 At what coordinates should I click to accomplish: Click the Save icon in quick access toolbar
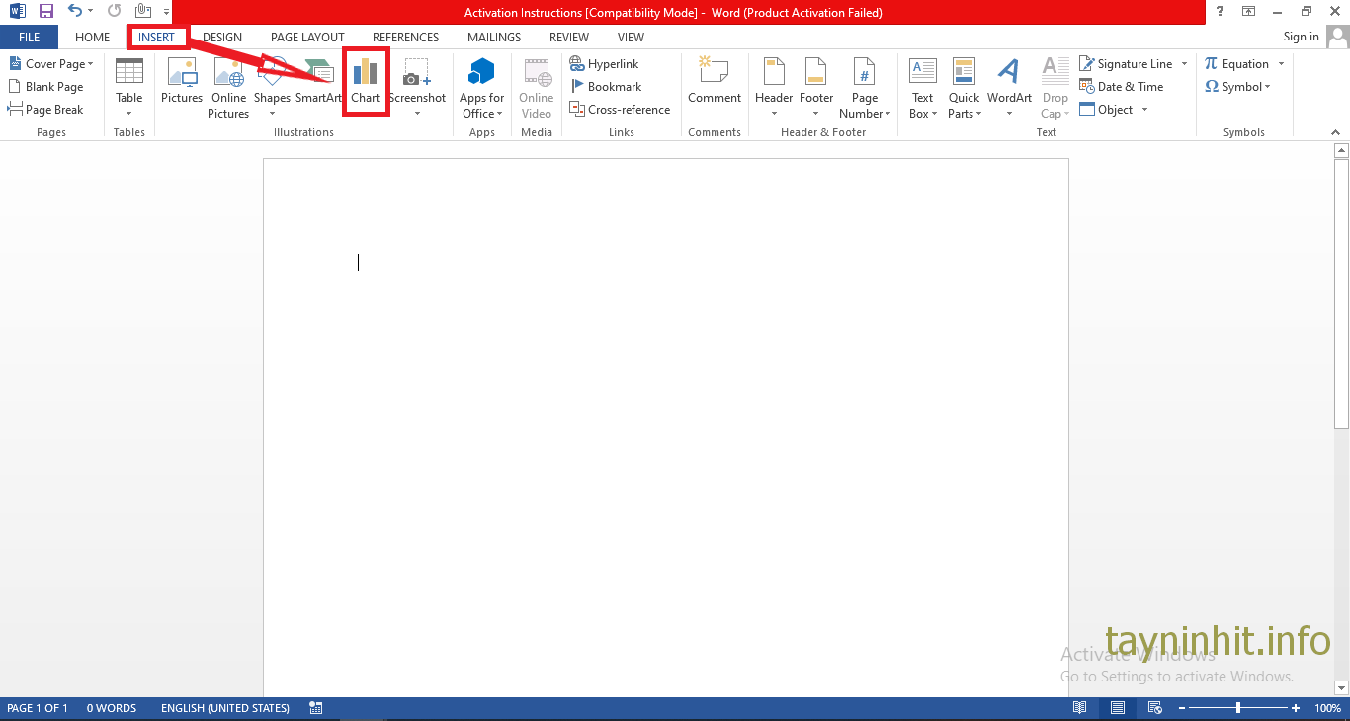(46, 12)
